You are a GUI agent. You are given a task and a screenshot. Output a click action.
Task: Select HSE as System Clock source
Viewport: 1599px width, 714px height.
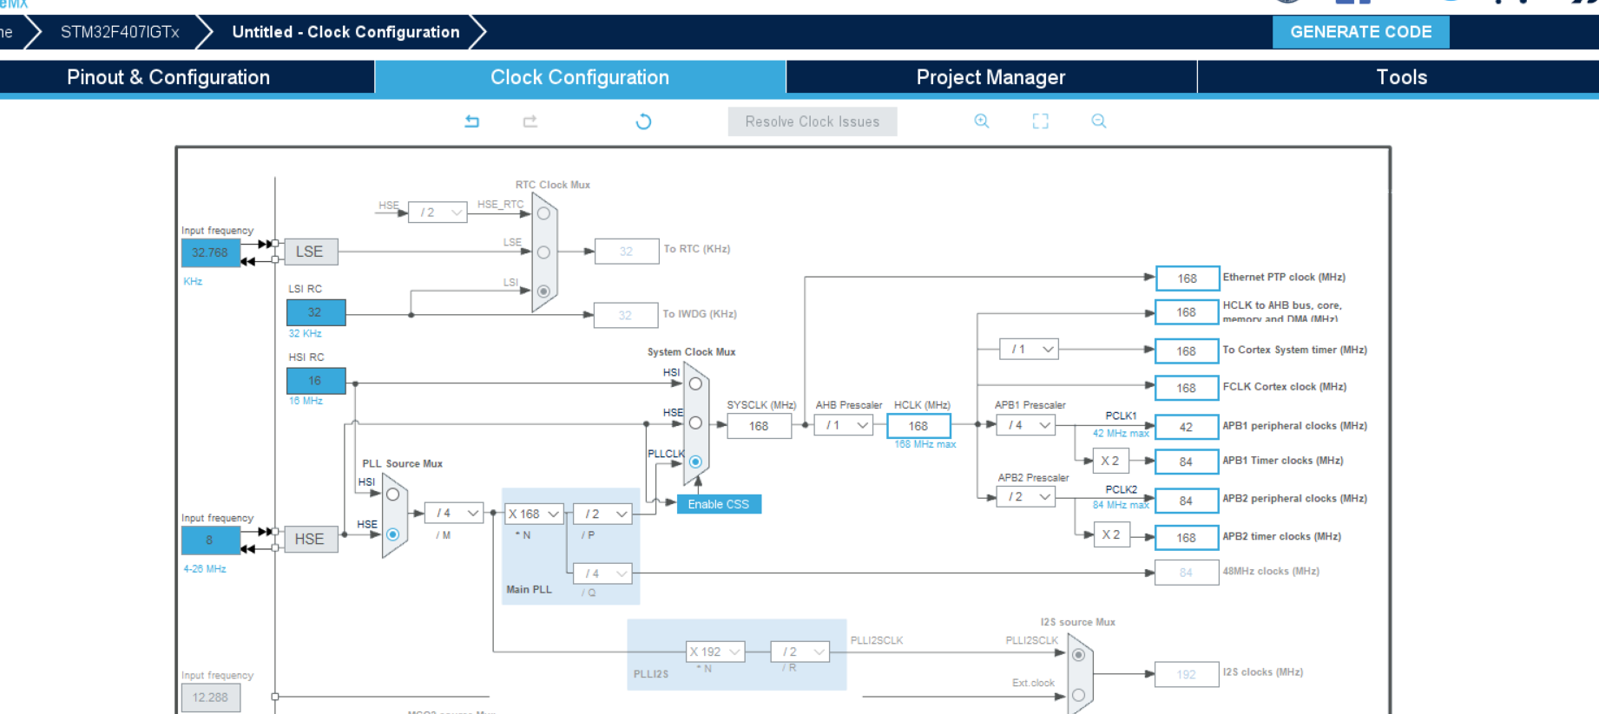[x=695, y=423]
